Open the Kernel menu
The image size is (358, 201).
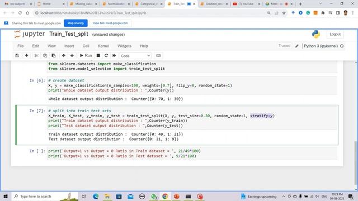[x=103, y=46]
